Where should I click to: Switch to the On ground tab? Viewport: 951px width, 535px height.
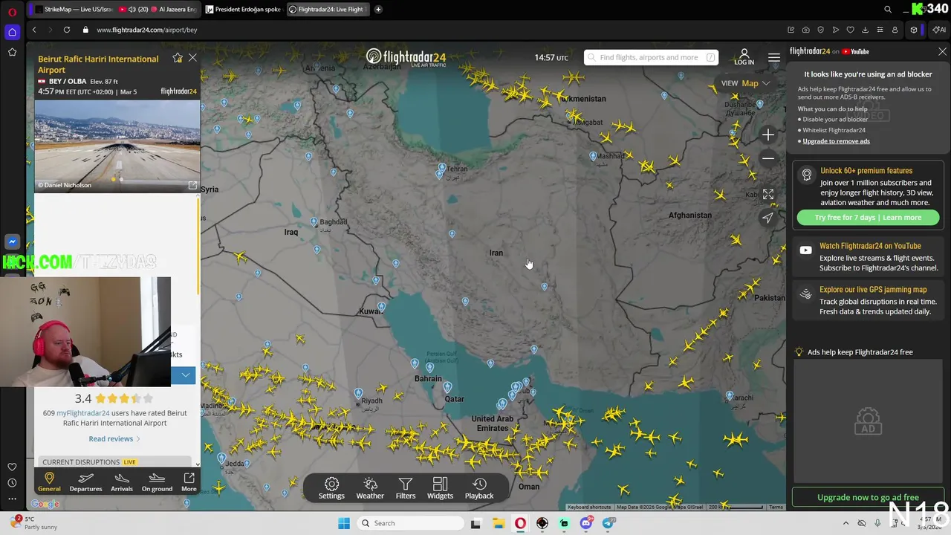[157, 481]
